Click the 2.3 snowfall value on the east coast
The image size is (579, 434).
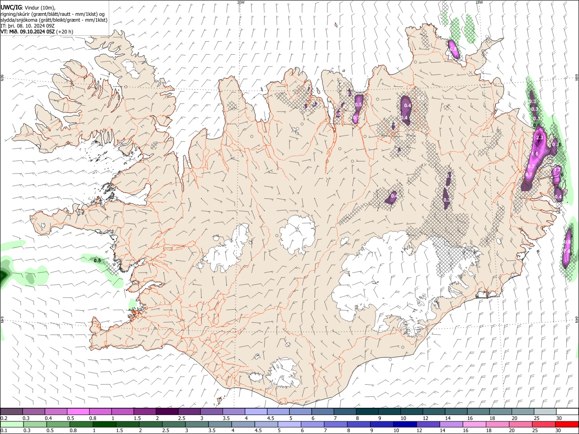pyautogui.click(x=539, y=137)
